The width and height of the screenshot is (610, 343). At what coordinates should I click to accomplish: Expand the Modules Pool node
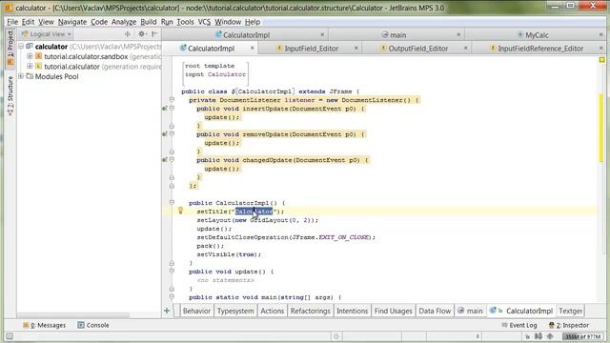click(21, 76)
